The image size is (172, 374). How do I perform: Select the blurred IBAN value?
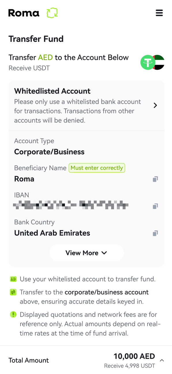pos(71,206)
